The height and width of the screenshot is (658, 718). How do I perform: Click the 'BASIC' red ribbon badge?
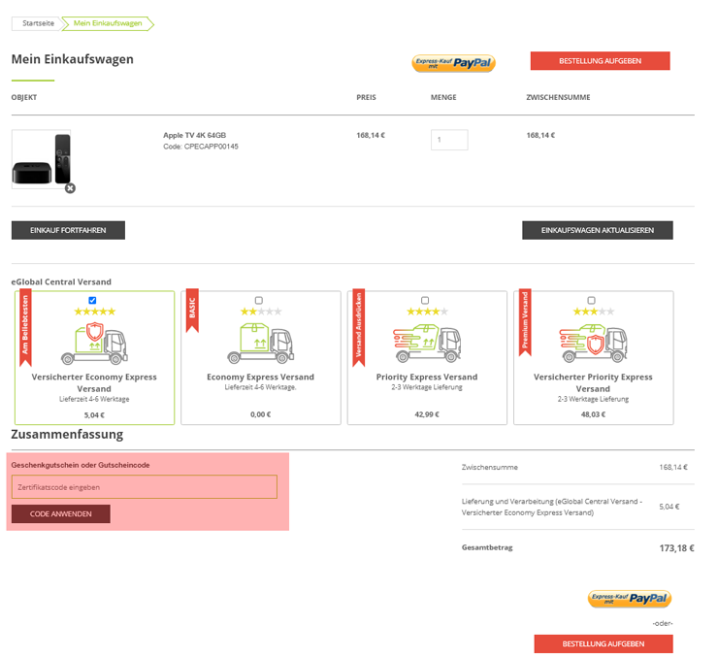click(192, 311)
